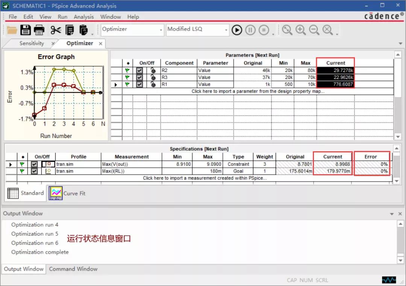Open the Modified LSQ engine dropdown
The image size is (406, 286).
(226, 30)
